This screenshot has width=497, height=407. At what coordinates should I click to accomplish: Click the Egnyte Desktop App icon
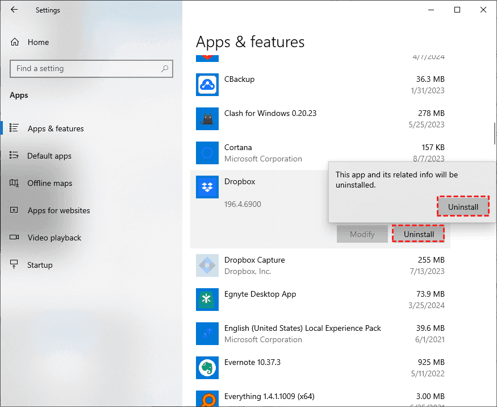207,300
